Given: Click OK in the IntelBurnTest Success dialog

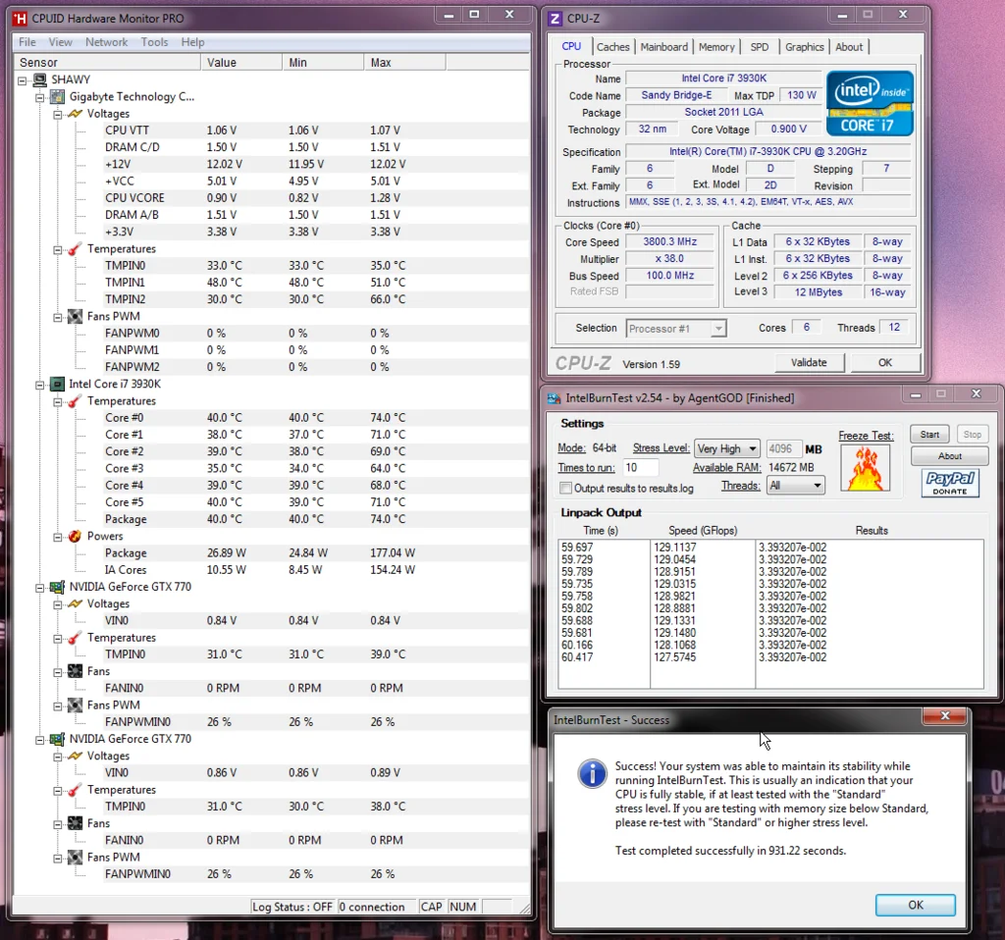Looking at the screenshot, I should [x=916, y=905].
